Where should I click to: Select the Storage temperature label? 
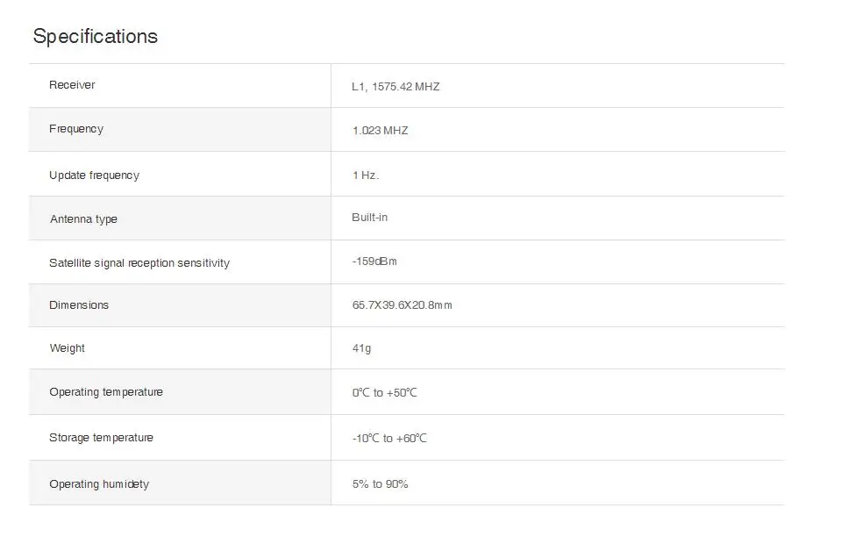(x=101, y=438)
